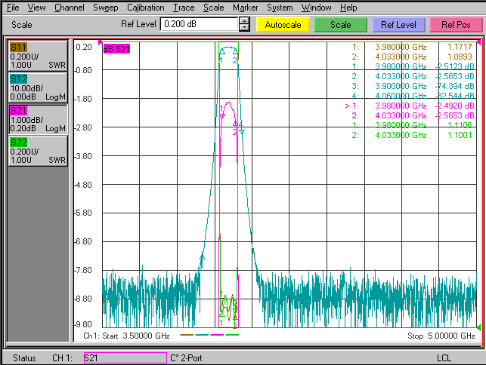Click the S21 status bar field

125,358
